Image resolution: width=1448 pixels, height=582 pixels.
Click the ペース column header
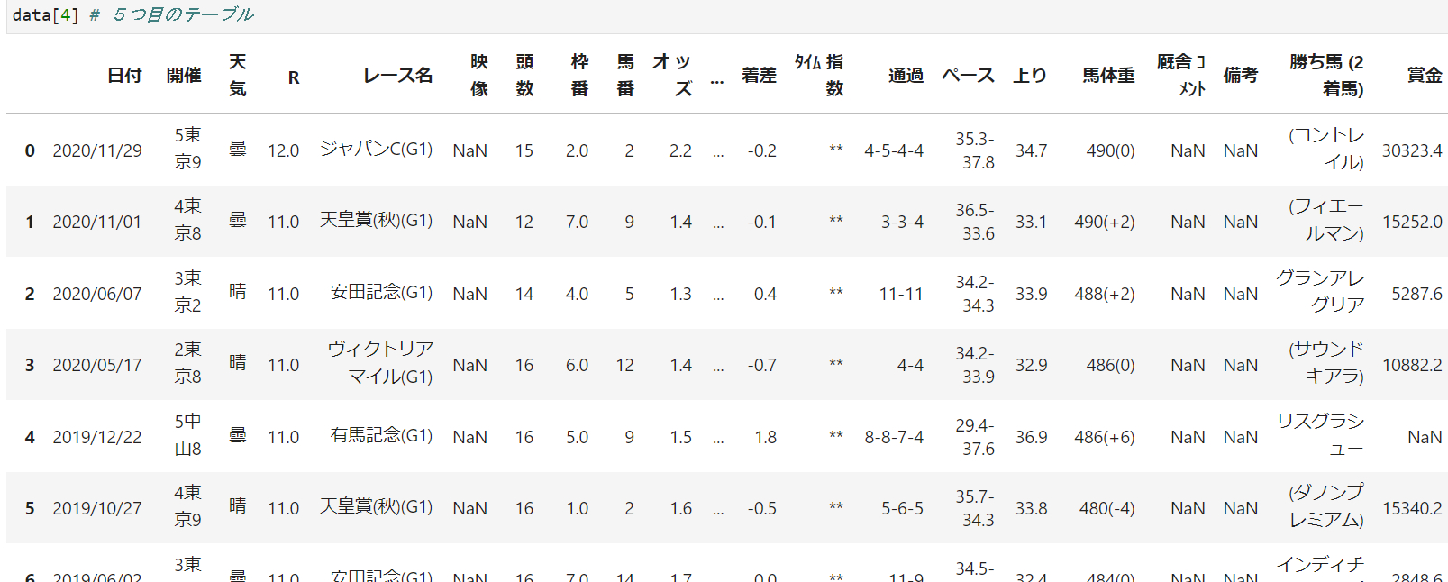968,76
